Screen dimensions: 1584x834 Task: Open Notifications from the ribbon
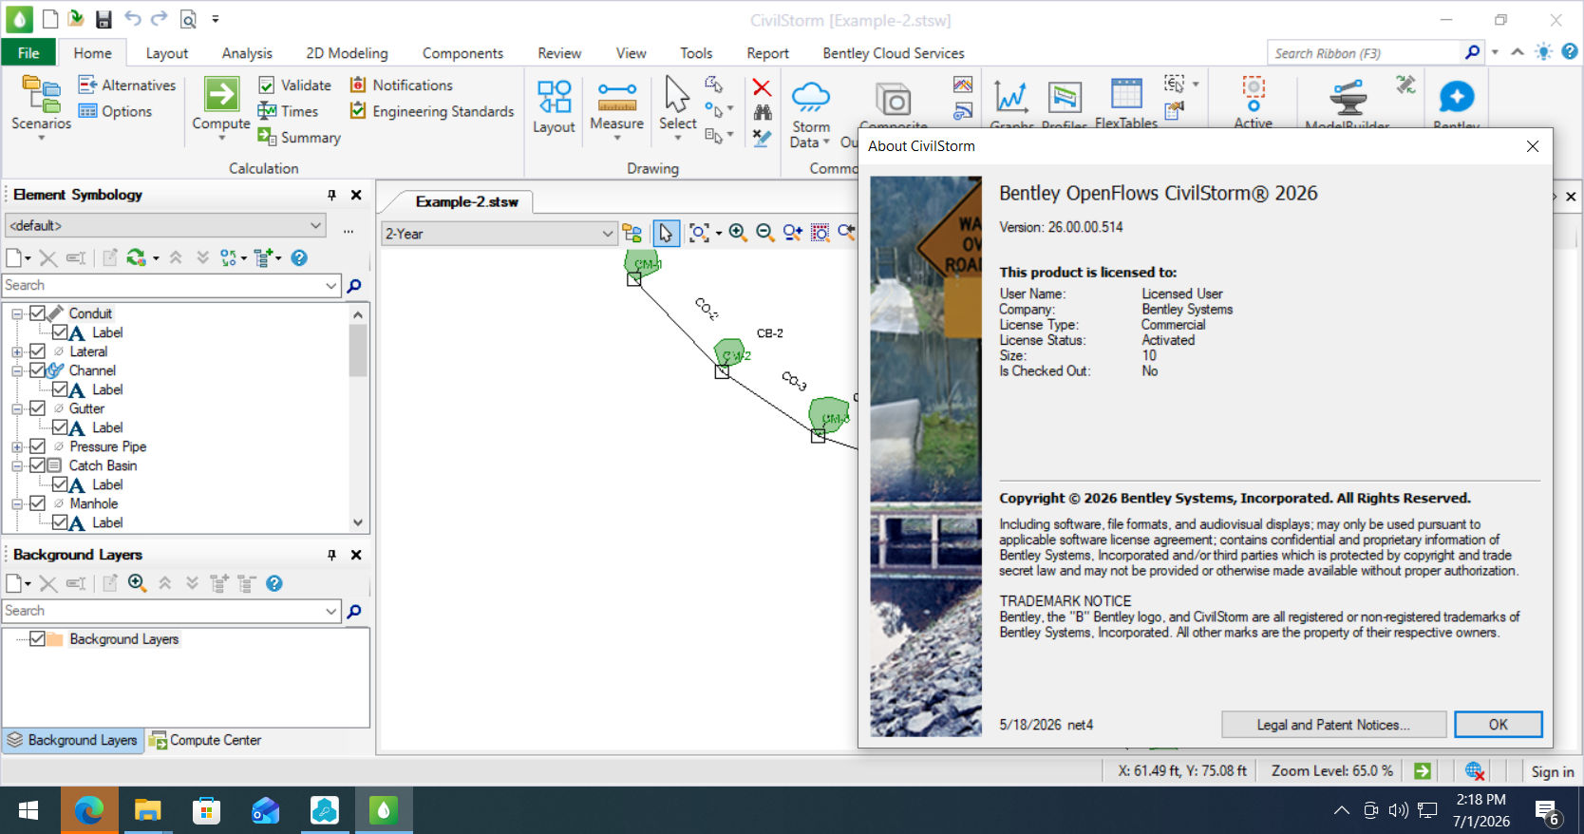point(401,85)
